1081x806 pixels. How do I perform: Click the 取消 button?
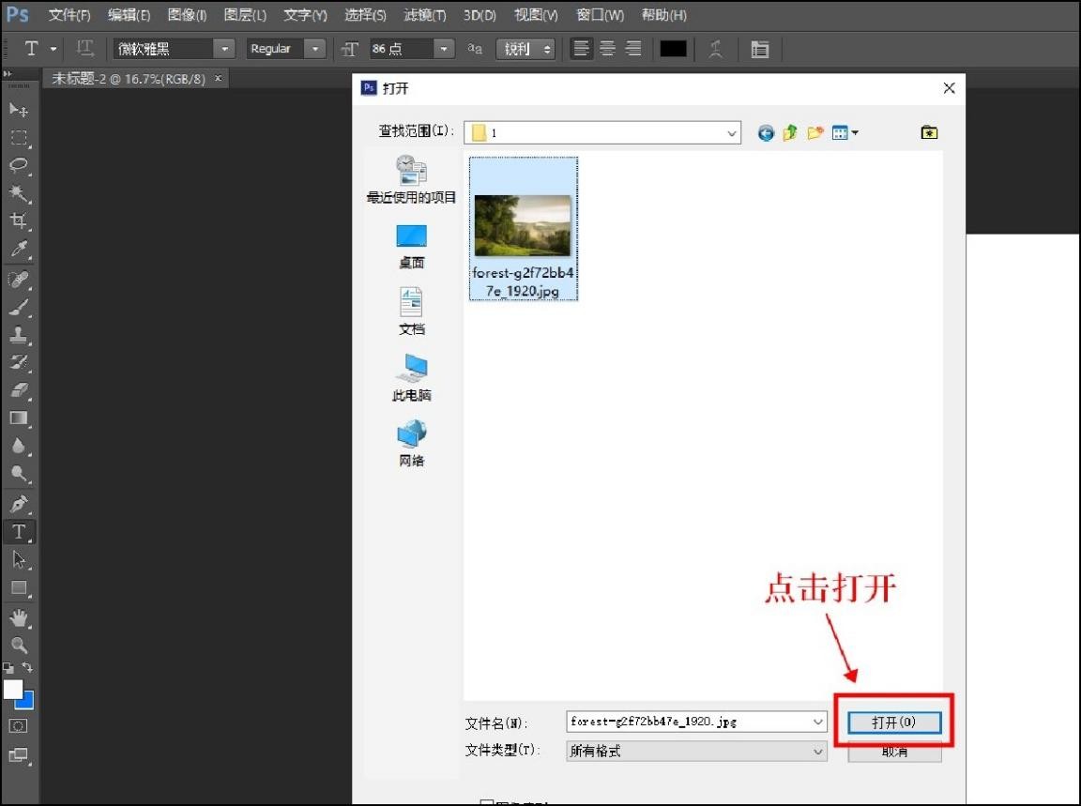tap(894, 751)
